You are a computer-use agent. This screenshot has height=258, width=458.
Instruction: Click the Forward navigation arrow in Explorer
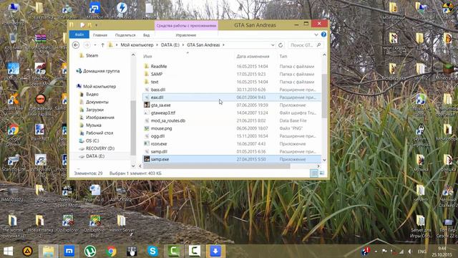pos(87,45)
